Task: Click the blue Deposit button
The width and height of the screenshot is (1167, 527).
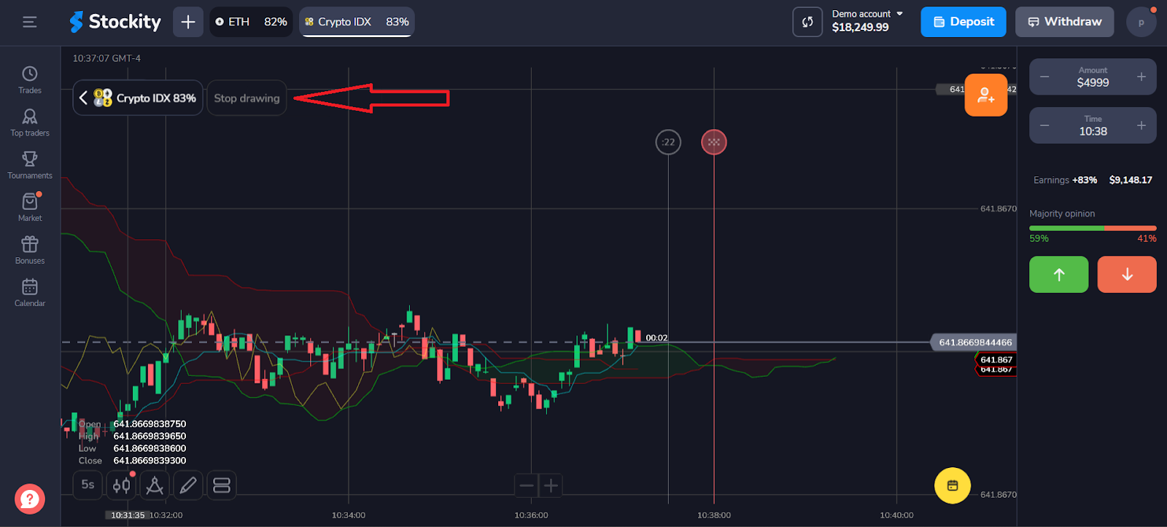Action: coord(963,22)
